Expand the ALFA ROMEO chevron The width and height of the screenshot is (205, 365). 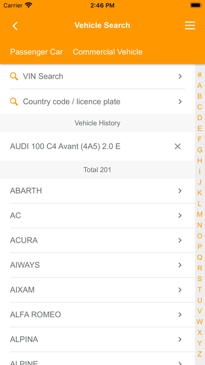pos(180,315)
